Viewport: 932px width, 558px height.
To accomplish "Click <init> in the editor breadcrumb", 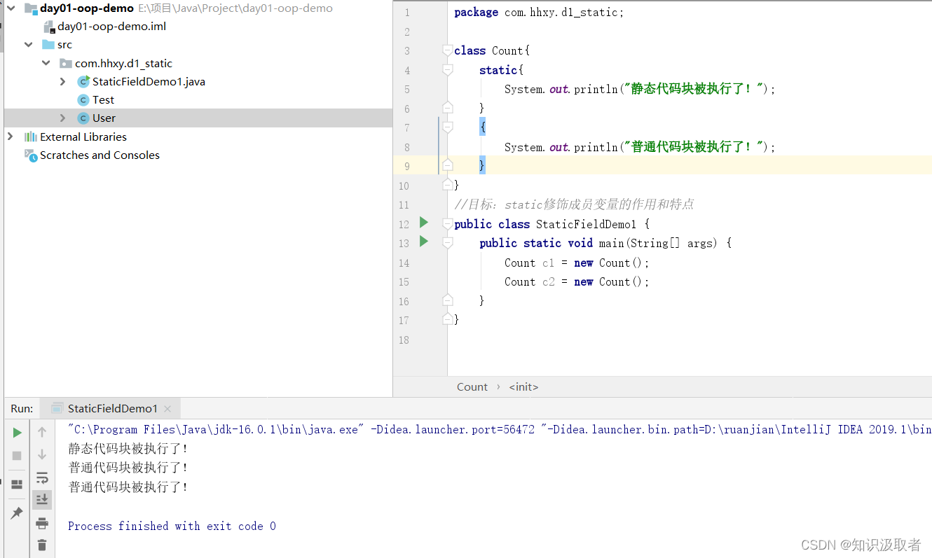I will click(523, 386).
